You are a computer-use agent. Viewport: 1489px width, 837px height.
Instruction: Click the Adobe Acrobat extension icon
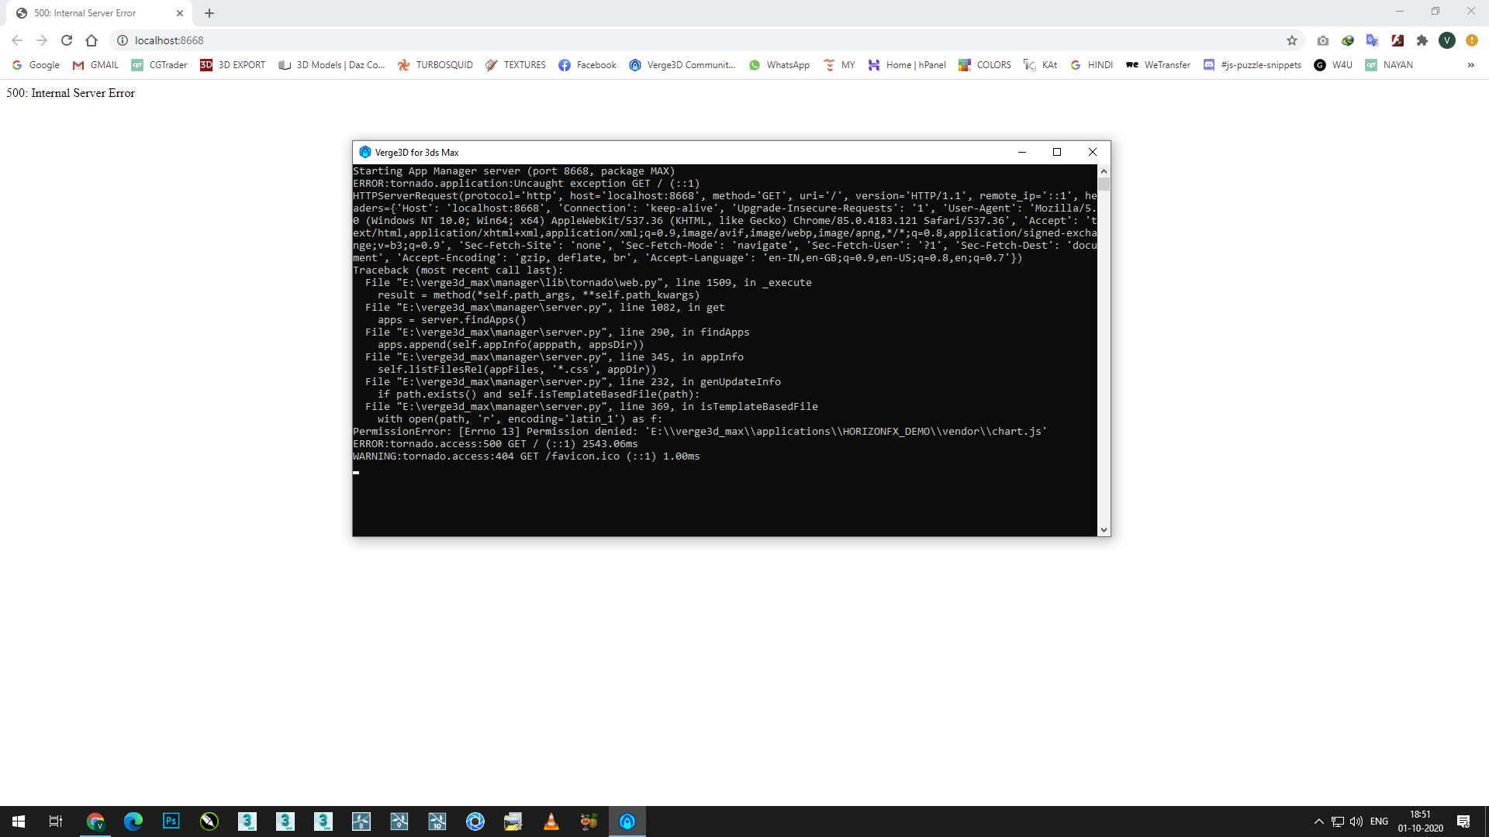pyautogui.click(x=1397, y=40)
